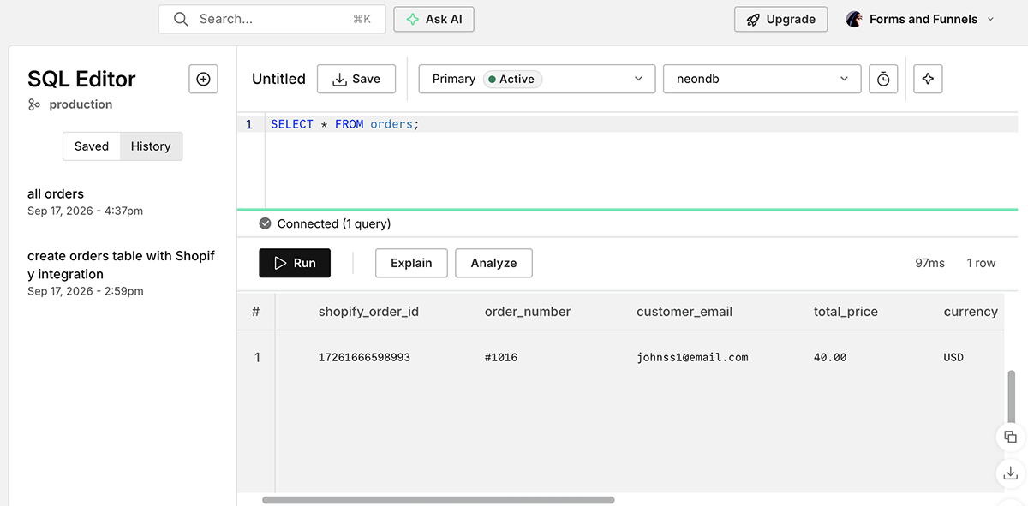Click the Analyze button
Image resolution: width=1028 pixels, height=506 pixels.
click(493, 263)
